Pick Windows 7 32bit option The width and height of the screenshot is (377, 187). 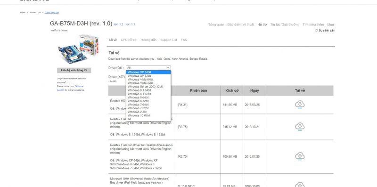(148, 108)
